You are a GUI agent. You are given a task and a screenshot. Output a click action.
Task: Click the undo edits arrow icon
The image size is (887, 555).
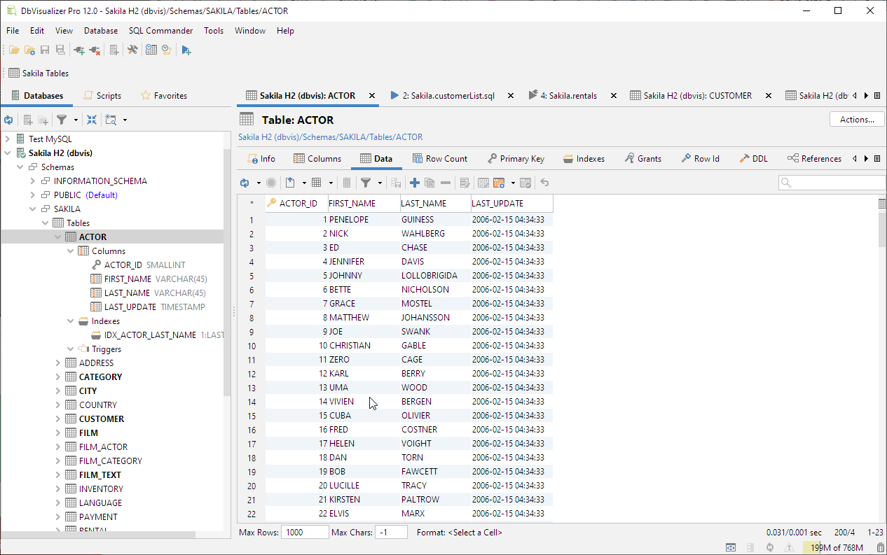click(544, 183)
